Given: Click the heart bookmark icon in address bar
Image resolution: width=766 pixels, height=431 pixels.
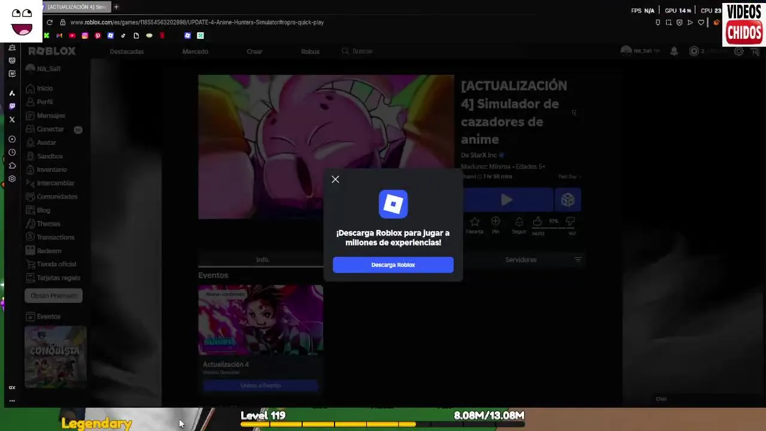Looking at the screenshot, I should (x=701, y=23).
